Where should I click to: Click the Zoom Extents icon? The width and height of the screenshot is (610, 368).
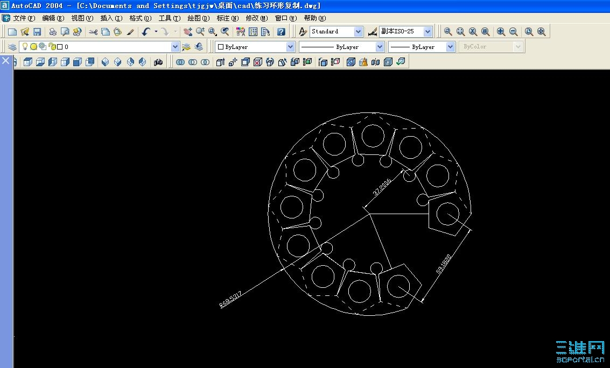point(542,32)
